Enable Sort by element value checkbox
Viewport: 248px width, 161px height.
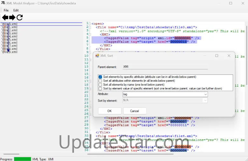click(x=100, y=88)
